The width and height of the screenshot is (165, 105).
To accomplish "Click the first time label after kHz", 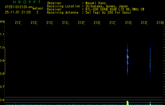I will coord(18,23).
